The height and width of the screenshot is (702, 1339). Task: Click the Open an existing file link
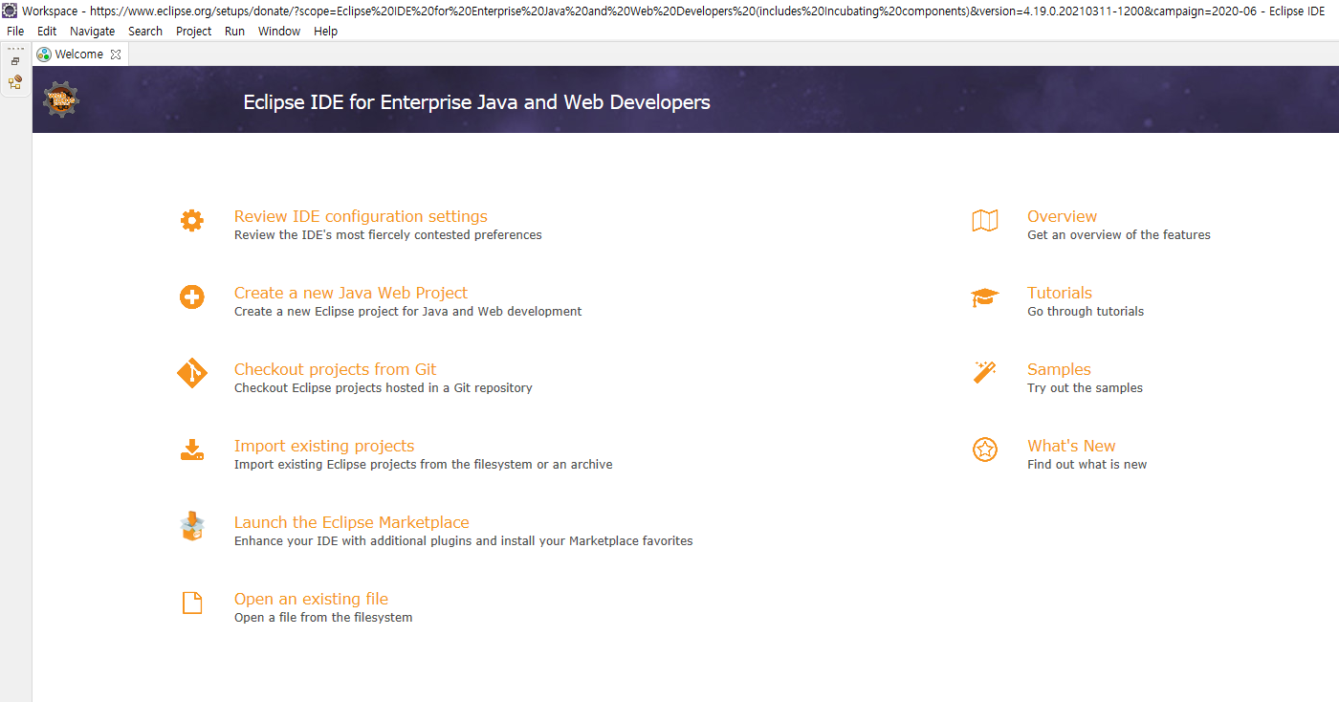tap(311, 599)
